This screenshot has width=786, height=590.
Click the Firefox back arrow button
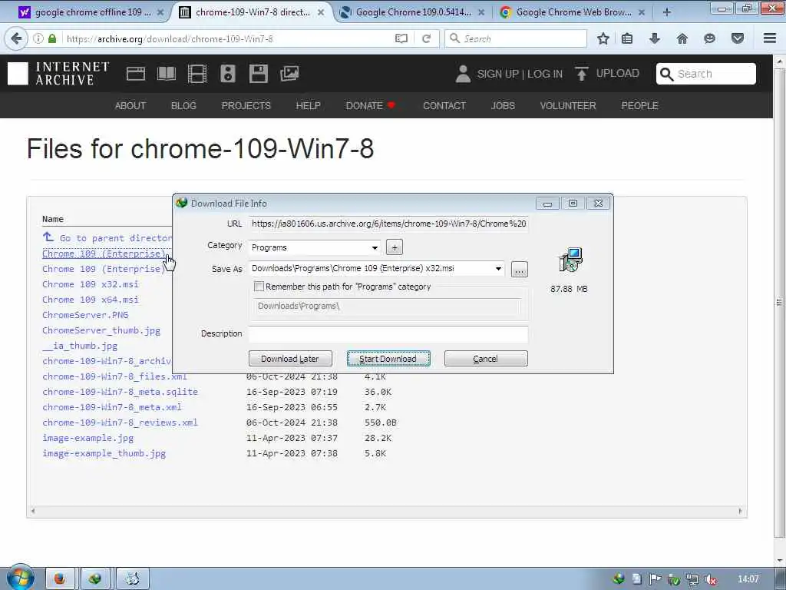pos(16,38)
